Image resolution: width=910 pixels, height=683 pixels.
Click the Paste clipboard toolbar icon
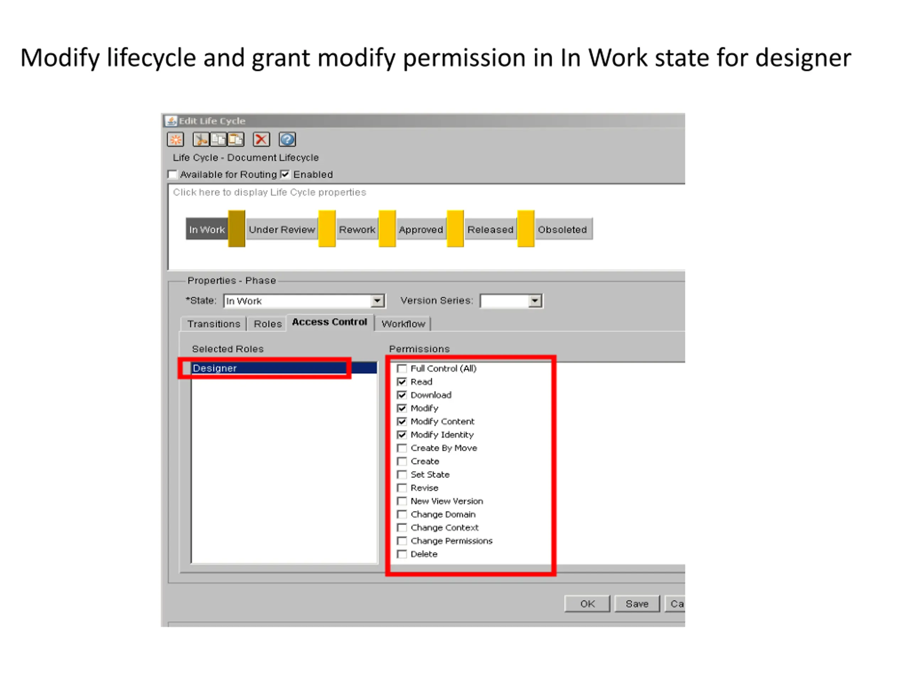tap(236, 139)
